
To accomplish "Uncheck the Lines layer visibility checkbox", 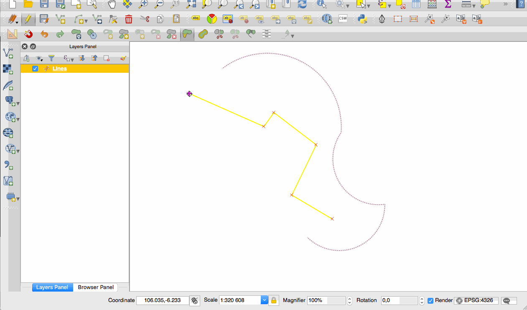I will [35, 69].
